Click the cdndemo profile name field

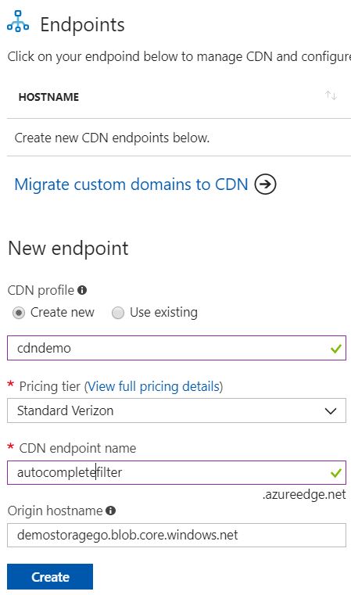(177, 348)
